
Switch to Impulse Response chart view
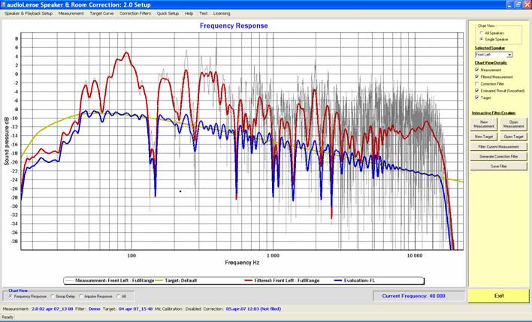pyautogui.click(x=82, y=296)
